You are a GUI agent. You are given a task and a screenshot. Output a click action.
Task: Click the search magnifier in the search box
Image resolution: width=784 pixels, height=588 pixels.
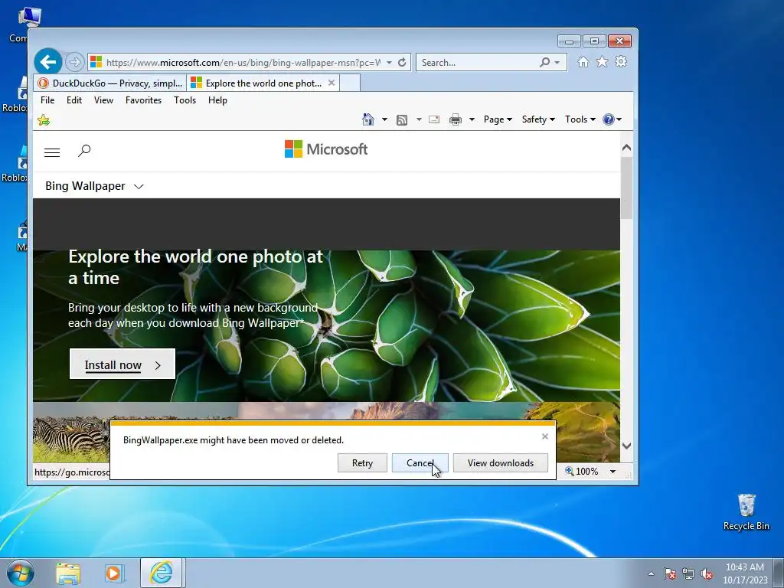544,63
